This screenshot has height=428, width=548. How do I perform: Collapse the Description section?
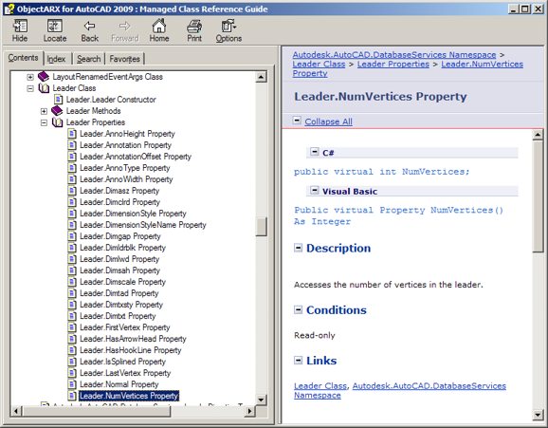coord(298,248)
